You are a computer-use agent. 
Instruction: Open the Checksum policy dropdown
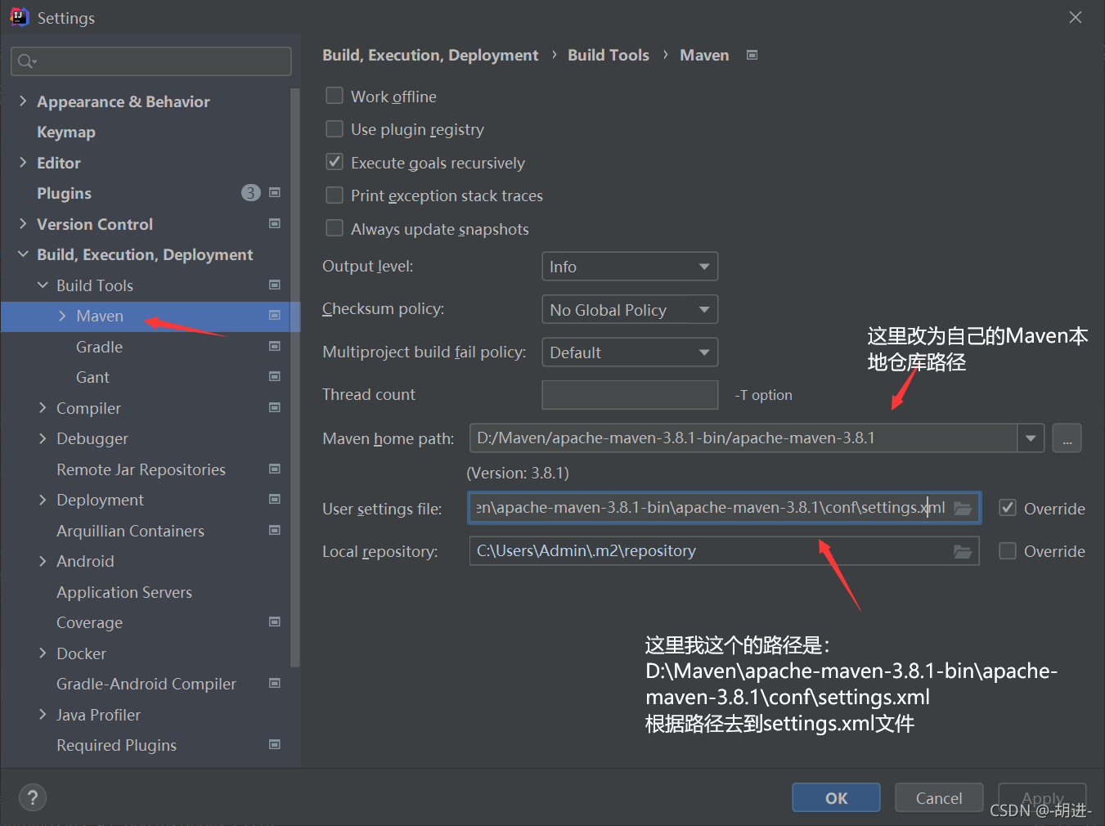click(630, 310)
